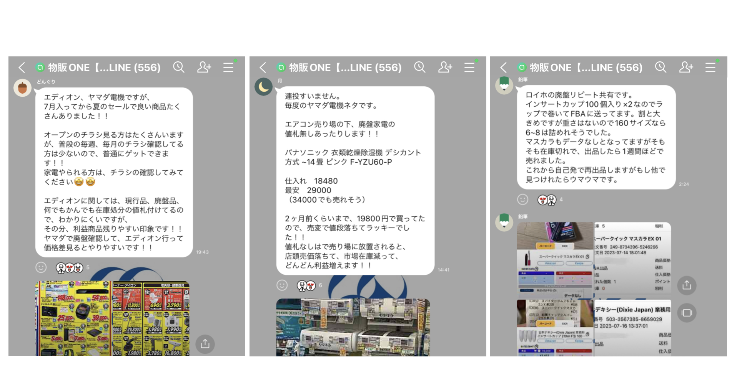Go back from the 月 chat screen
The height and width of the screenshot is (366, 737).
point(263,68)
